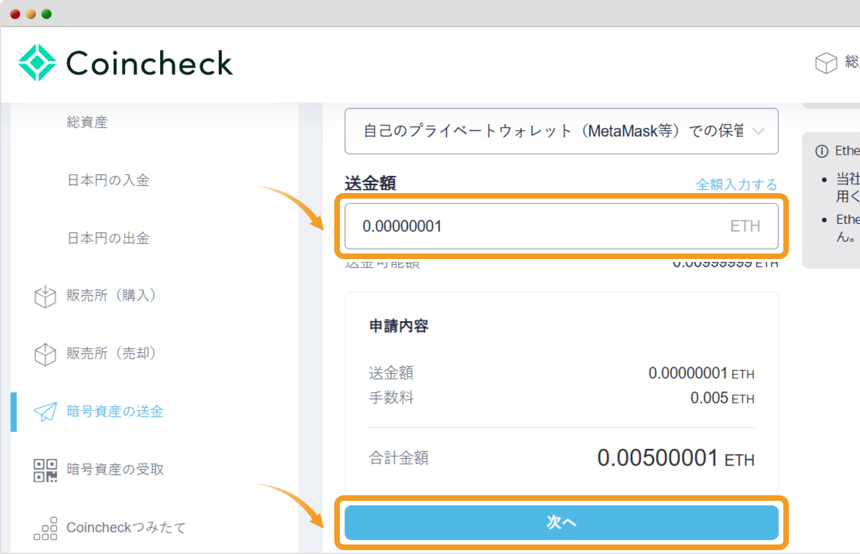Click the cube icon in the top header
The image size is (860, 554).
coord(826,63)
